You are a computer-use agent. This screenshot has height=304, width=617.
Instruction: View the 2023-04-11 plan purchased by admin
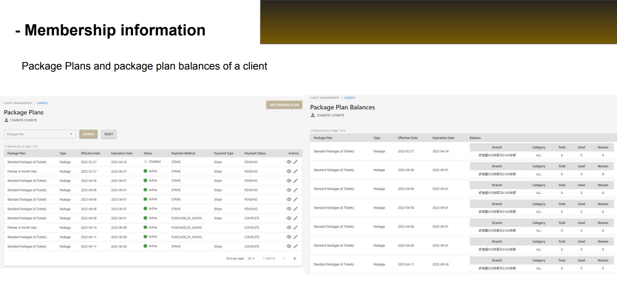[x=289, y=237]
